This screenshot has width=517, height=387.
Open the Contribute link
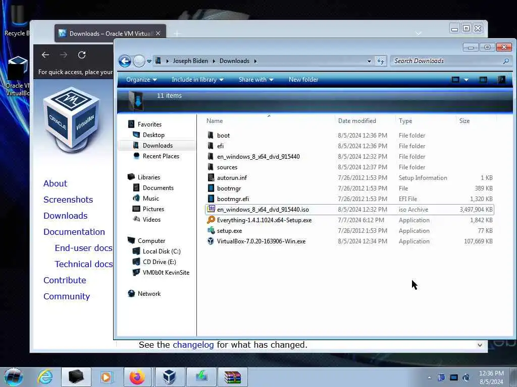tap(65, 280)
